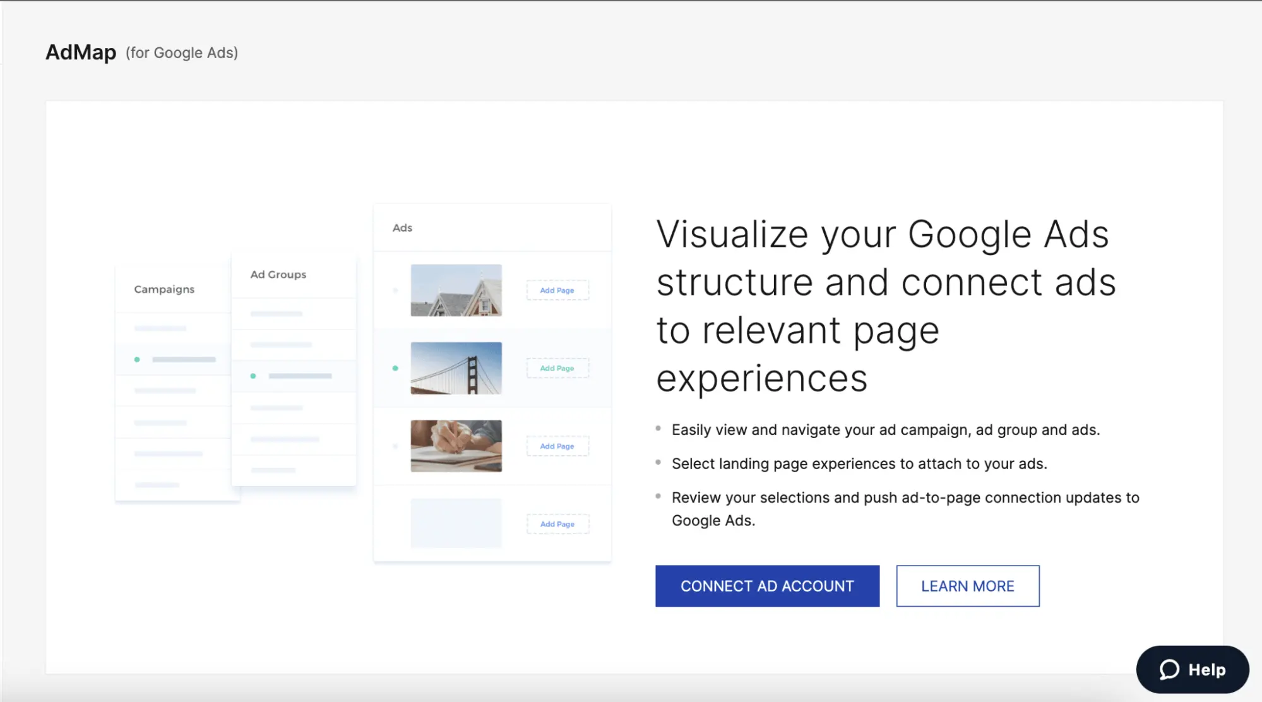
Task: Click the Ads panel header
Action: [402, 228]
